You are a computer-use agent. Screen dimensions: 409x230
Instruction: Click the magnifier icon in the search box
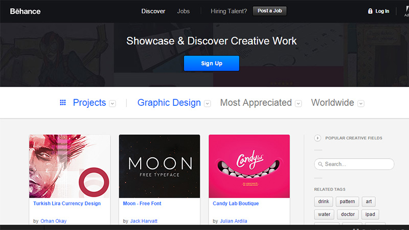321,164
